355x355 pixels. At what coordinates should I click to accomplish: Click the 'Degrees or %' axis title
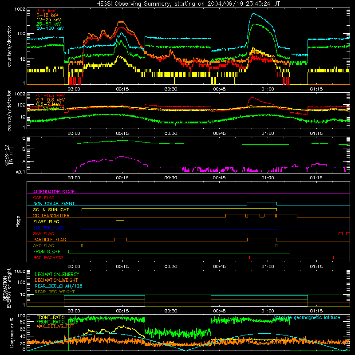click(x=12, y=332)
